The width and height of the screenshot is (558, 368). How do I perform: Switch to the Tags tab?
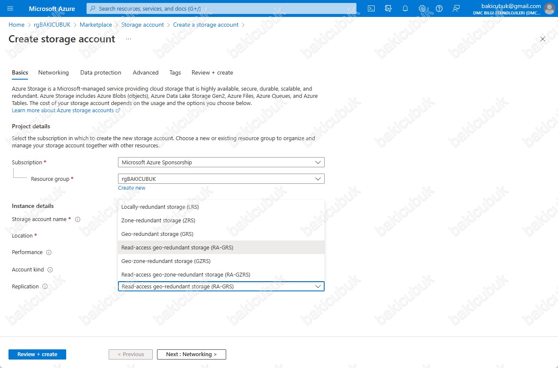(x=175, y=73)
